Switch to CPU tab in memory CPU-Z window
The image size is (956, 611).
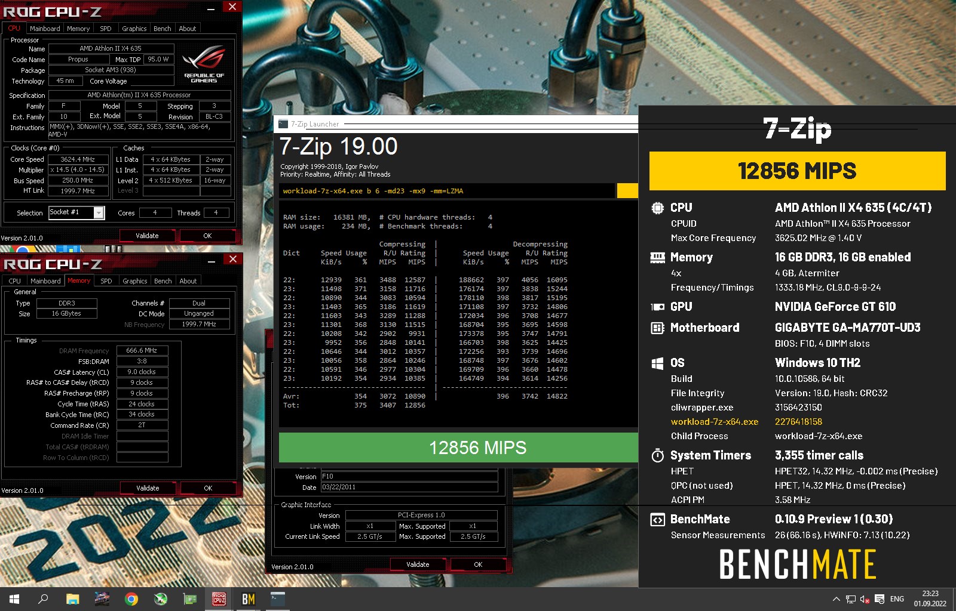coord(14,281)
